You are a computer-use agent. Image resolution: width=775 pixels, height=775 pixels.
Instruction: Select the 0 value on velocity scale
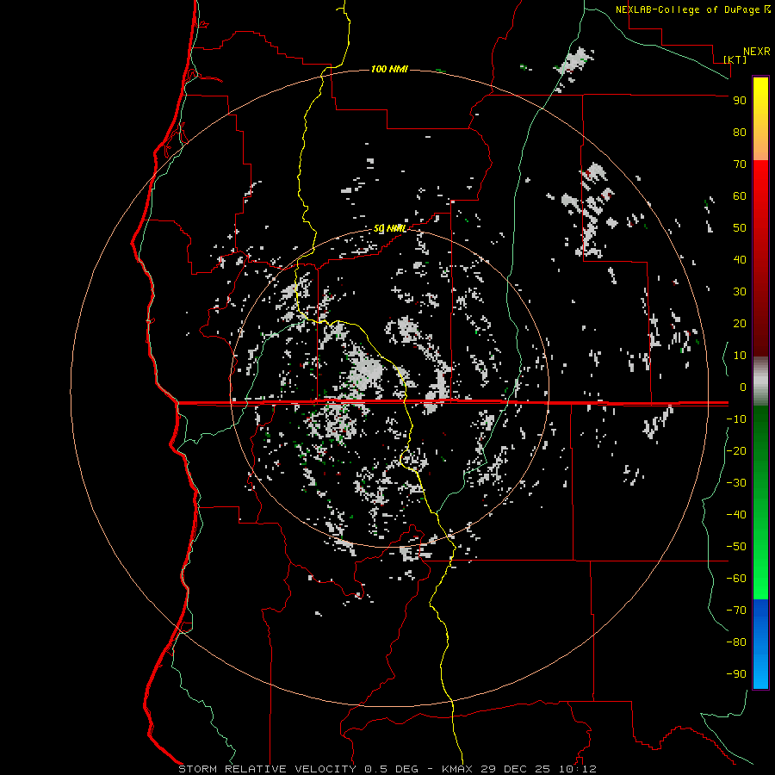tap(743, 387)
